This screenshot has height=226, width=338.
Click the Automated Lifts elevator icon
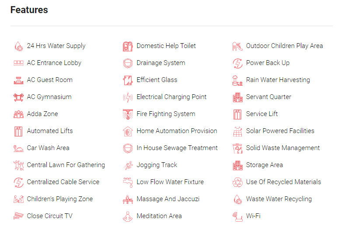18,131
